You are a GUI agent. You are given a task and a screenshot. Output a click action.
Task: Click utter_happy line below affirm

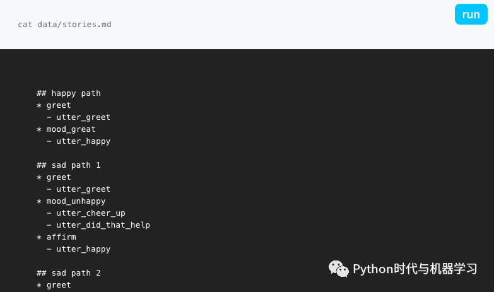83,249
